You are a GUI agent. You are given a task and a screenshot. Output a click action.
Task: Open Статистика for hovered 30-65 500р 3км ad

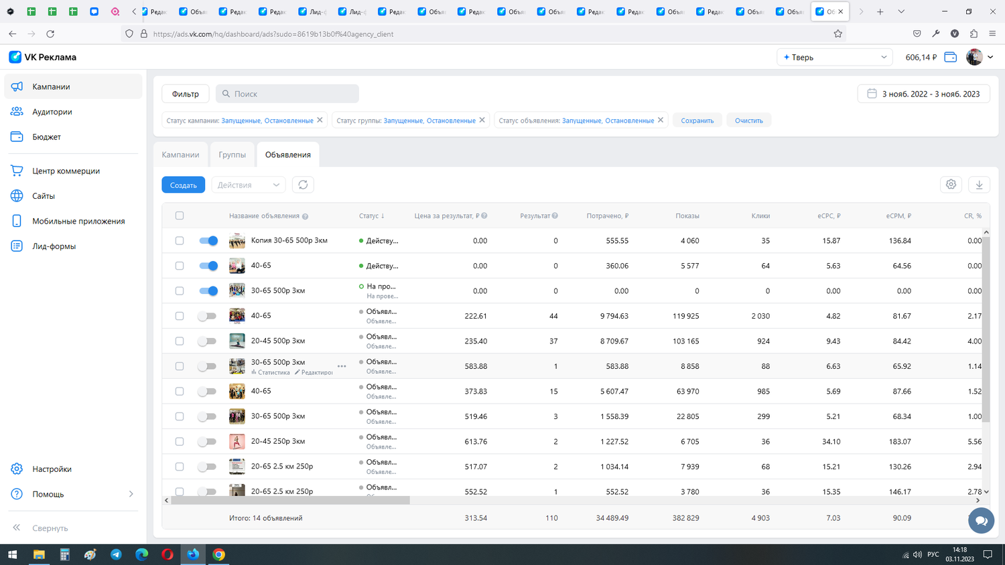(x=271, y=372)
